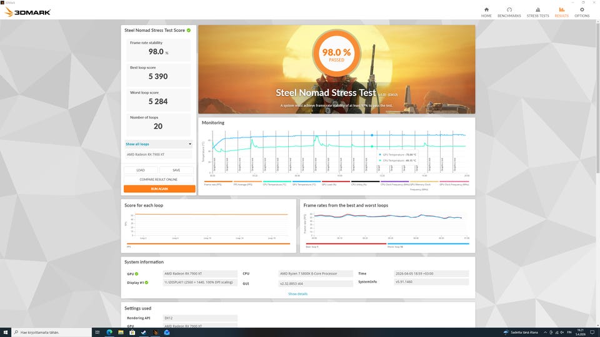Expand Show details under System information
600x337 pixels.
tap(297, 294)
